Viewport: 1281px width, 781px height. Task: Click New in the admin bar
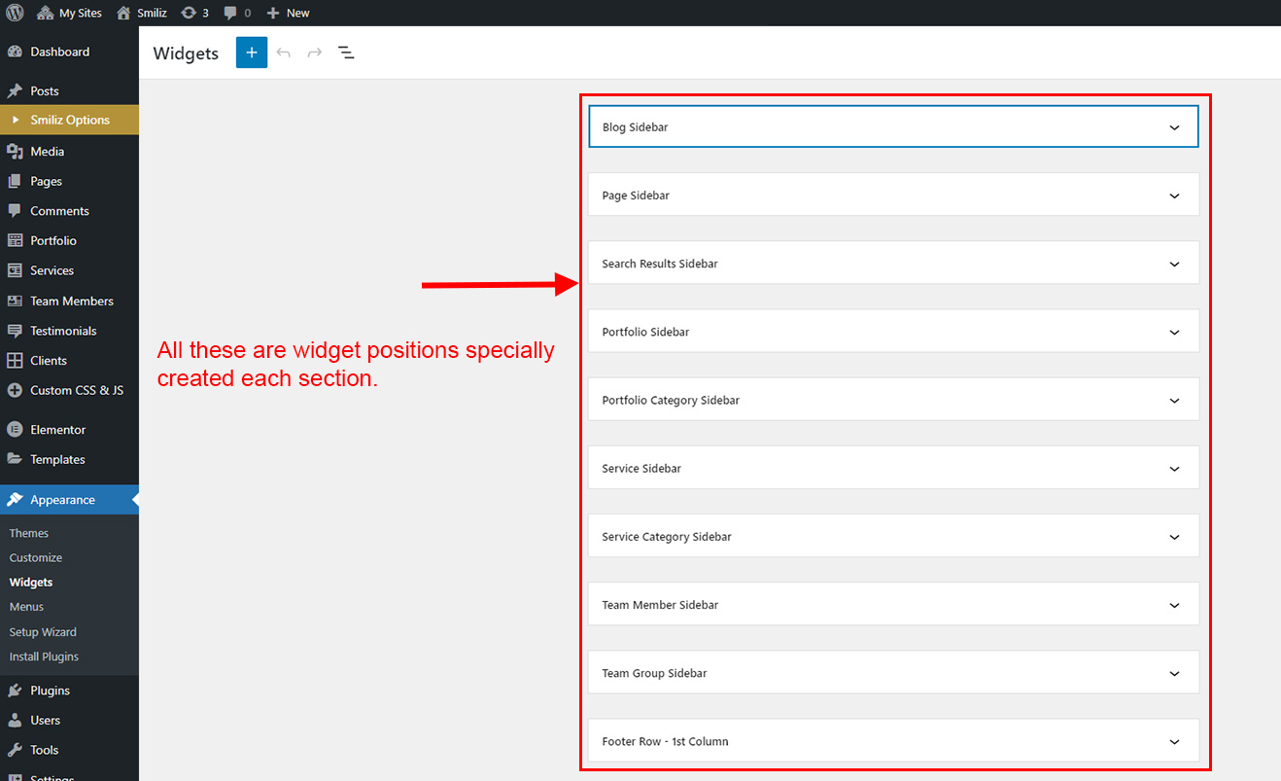point(288,13)
